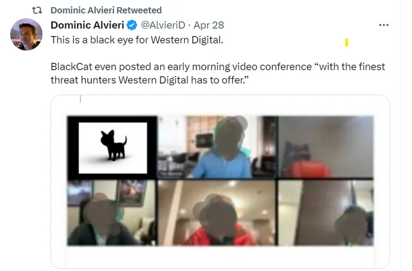Screen dimensions: 412x271
Task: Open the Dominic Alvieri display name
Action: pos(87,25)
